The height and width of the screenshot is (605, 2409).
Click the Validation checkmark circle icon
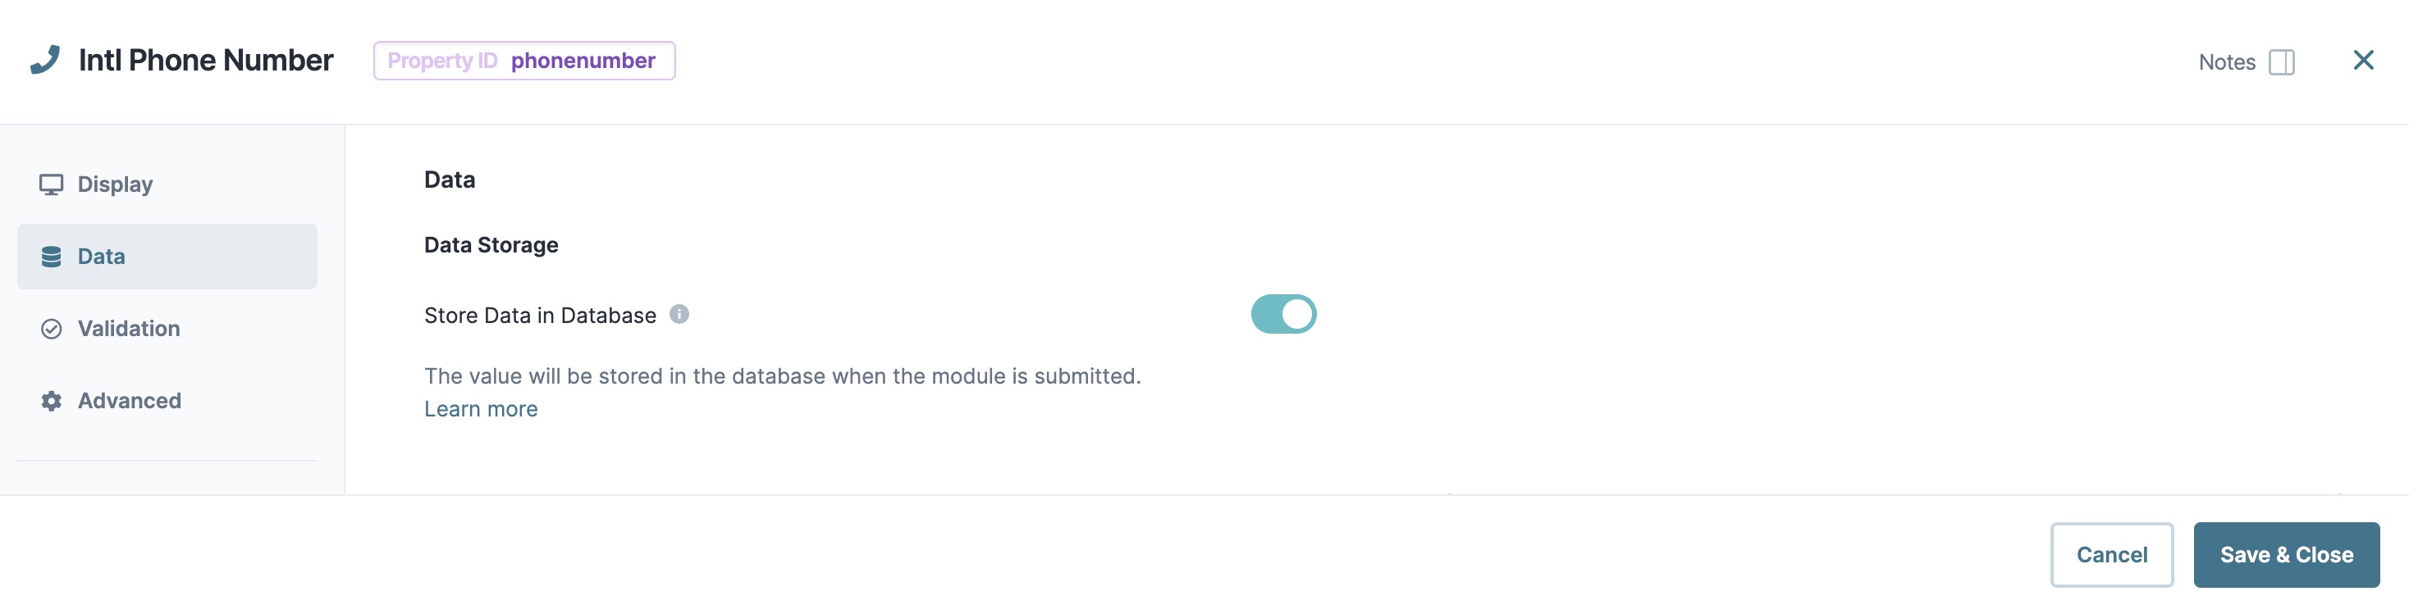52,329
